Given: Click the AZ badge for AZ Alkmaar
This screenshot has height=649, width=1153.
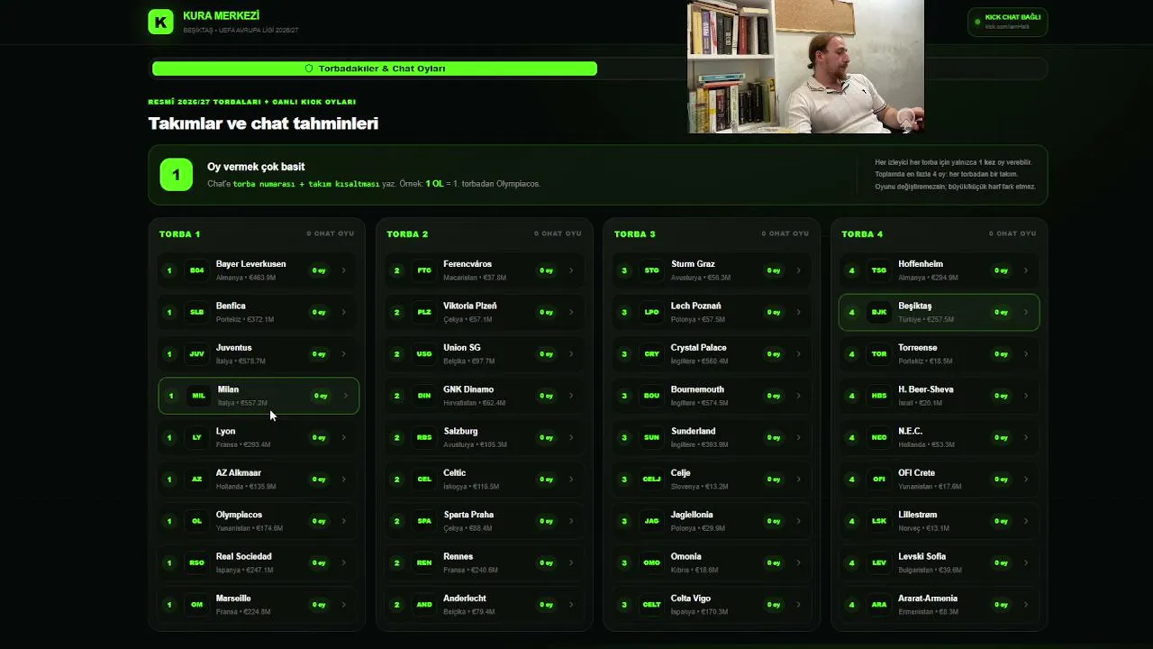Looking at the screenshot, I should (x=196, y=480).
